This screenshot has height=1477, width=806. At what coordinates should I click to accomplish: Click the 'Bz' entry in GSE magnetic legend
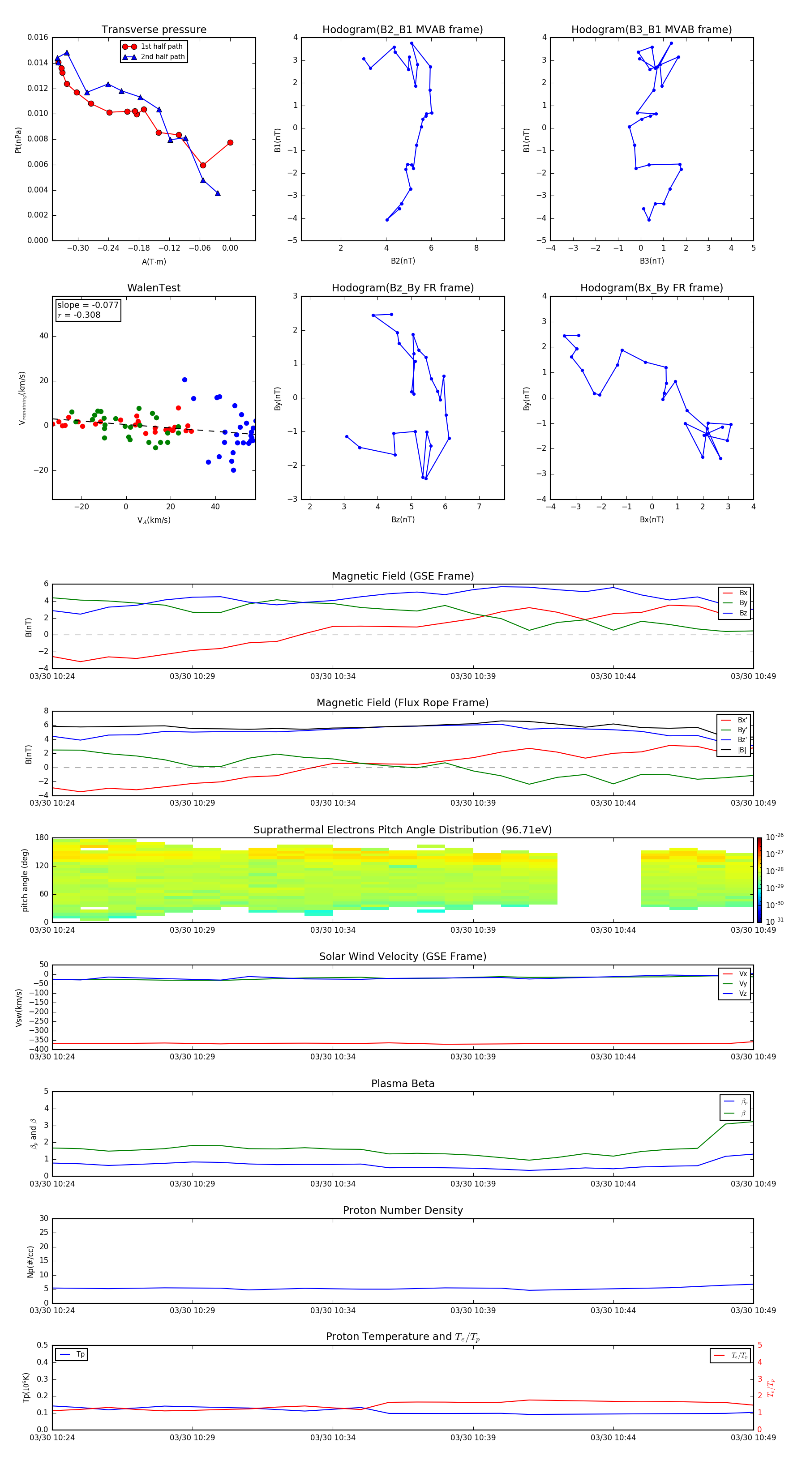[x=735, y=613]
